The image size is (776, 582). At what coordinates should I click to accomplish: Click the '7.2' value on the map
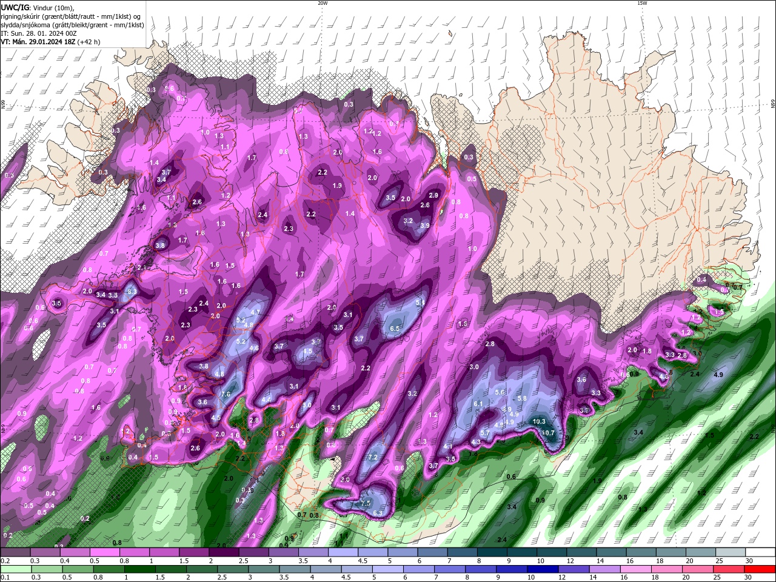[372, 457]
